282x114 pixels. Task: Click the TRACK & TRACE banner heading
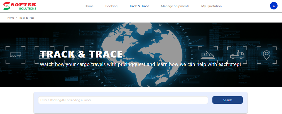[81, 54]
